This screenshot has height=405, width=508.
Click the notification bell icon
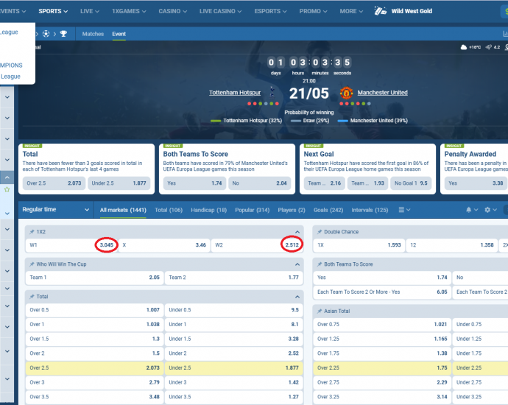pos(468,210)
